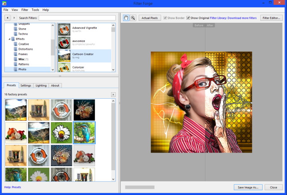Click the awsomize filter thumbnail
This screenshot has height=195, width=287.
64,43
